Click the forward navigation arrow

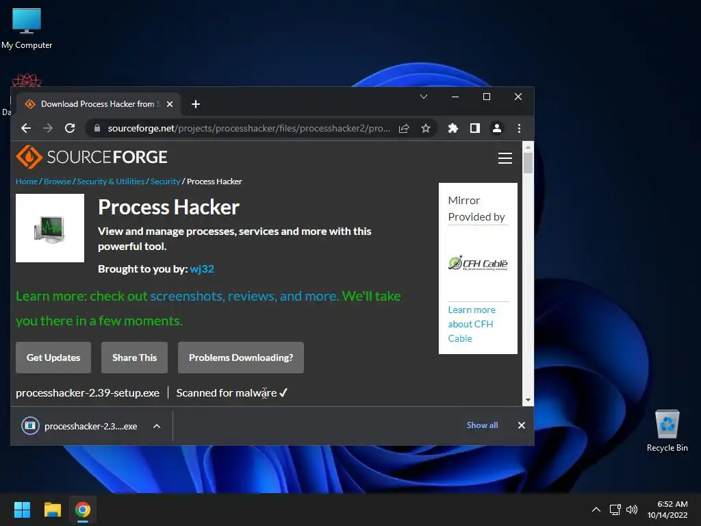(48, 128)
